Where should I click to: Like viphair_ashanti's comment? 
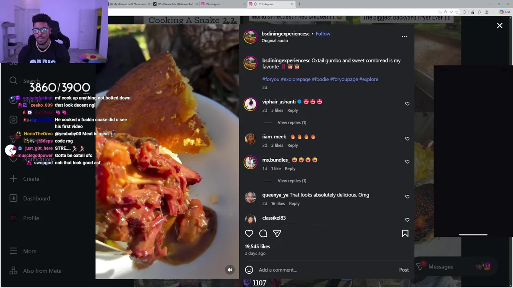pos(407,104)
